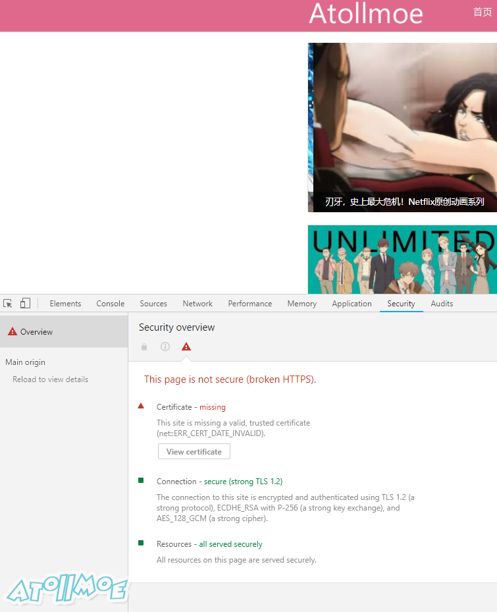This screenshot has height=612, width=497.
Task: Click the red 'missing' certificate status
Action: (213, 407)
